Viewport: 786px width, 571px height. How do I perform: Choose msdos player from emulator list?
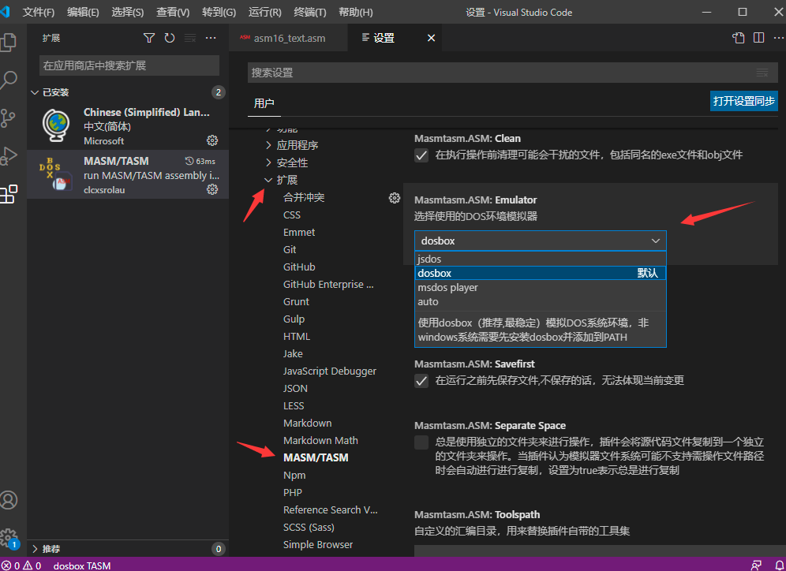click(x=541, y=288)
